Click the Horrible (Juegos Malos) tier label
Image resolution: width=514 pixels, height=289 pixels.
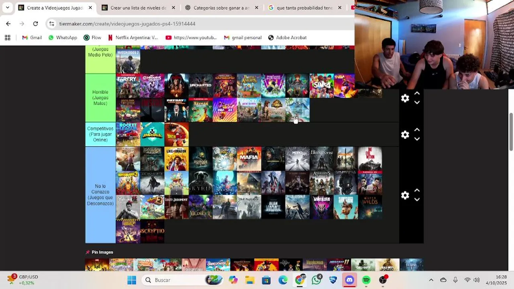point(100,98)
